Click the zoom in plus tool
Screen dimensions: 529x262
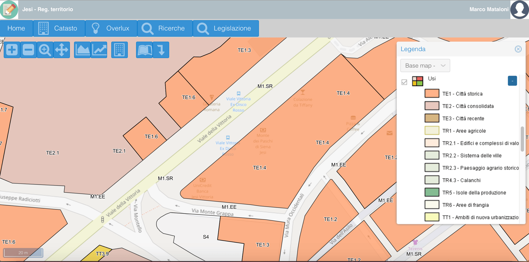click(12, 50)
